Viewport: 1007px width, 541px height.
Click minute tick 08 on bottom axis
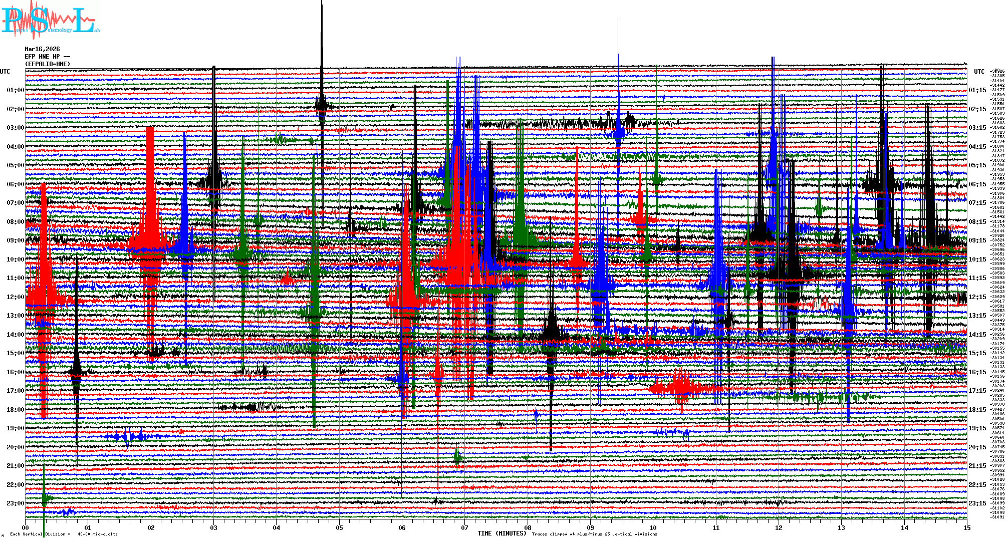click(x=528, y=527)
